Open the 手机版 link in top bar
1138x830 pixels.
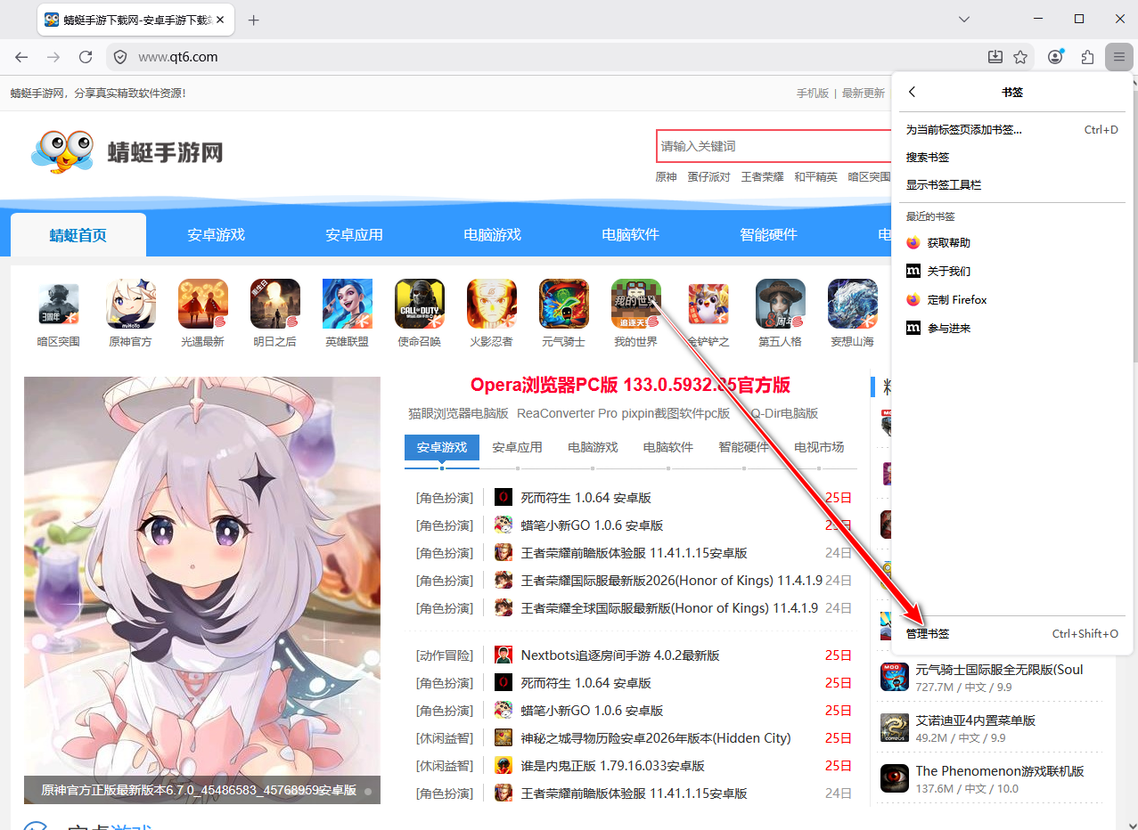[812, 93]
